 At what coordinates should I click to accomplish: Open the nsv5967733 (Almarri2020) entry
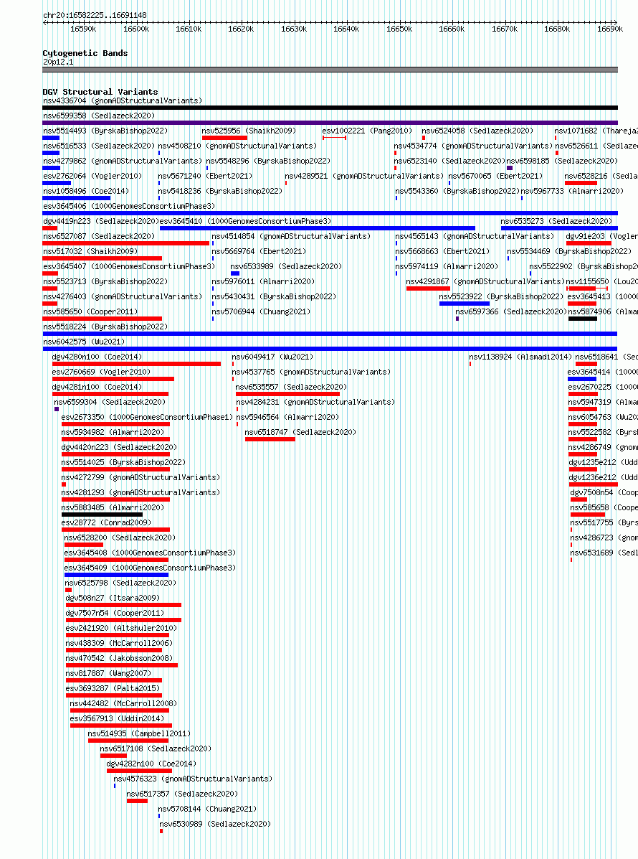(x=572, y=191)
